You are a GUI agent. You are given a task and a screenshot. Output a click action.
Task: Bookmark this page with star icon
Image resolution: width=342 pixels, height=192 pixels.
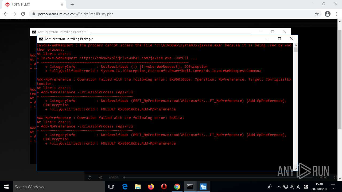click(317, 14)
